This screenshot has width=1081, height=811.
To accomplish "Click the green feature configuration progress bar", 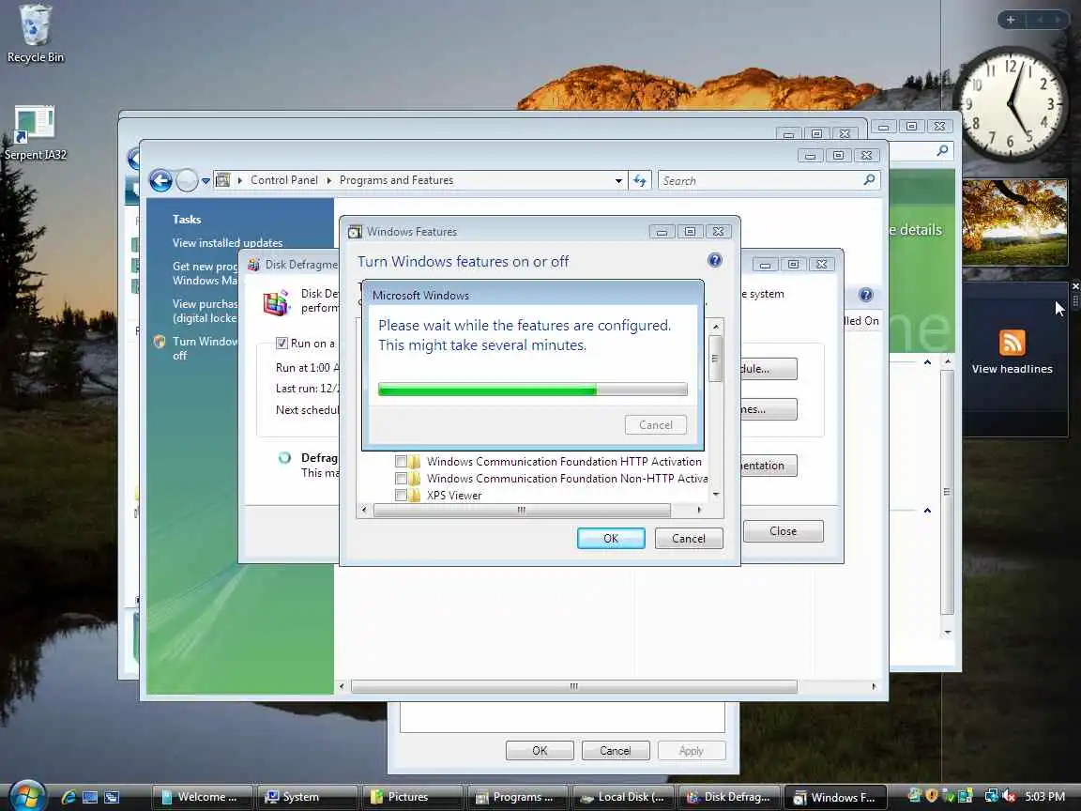I will point(533,390).
